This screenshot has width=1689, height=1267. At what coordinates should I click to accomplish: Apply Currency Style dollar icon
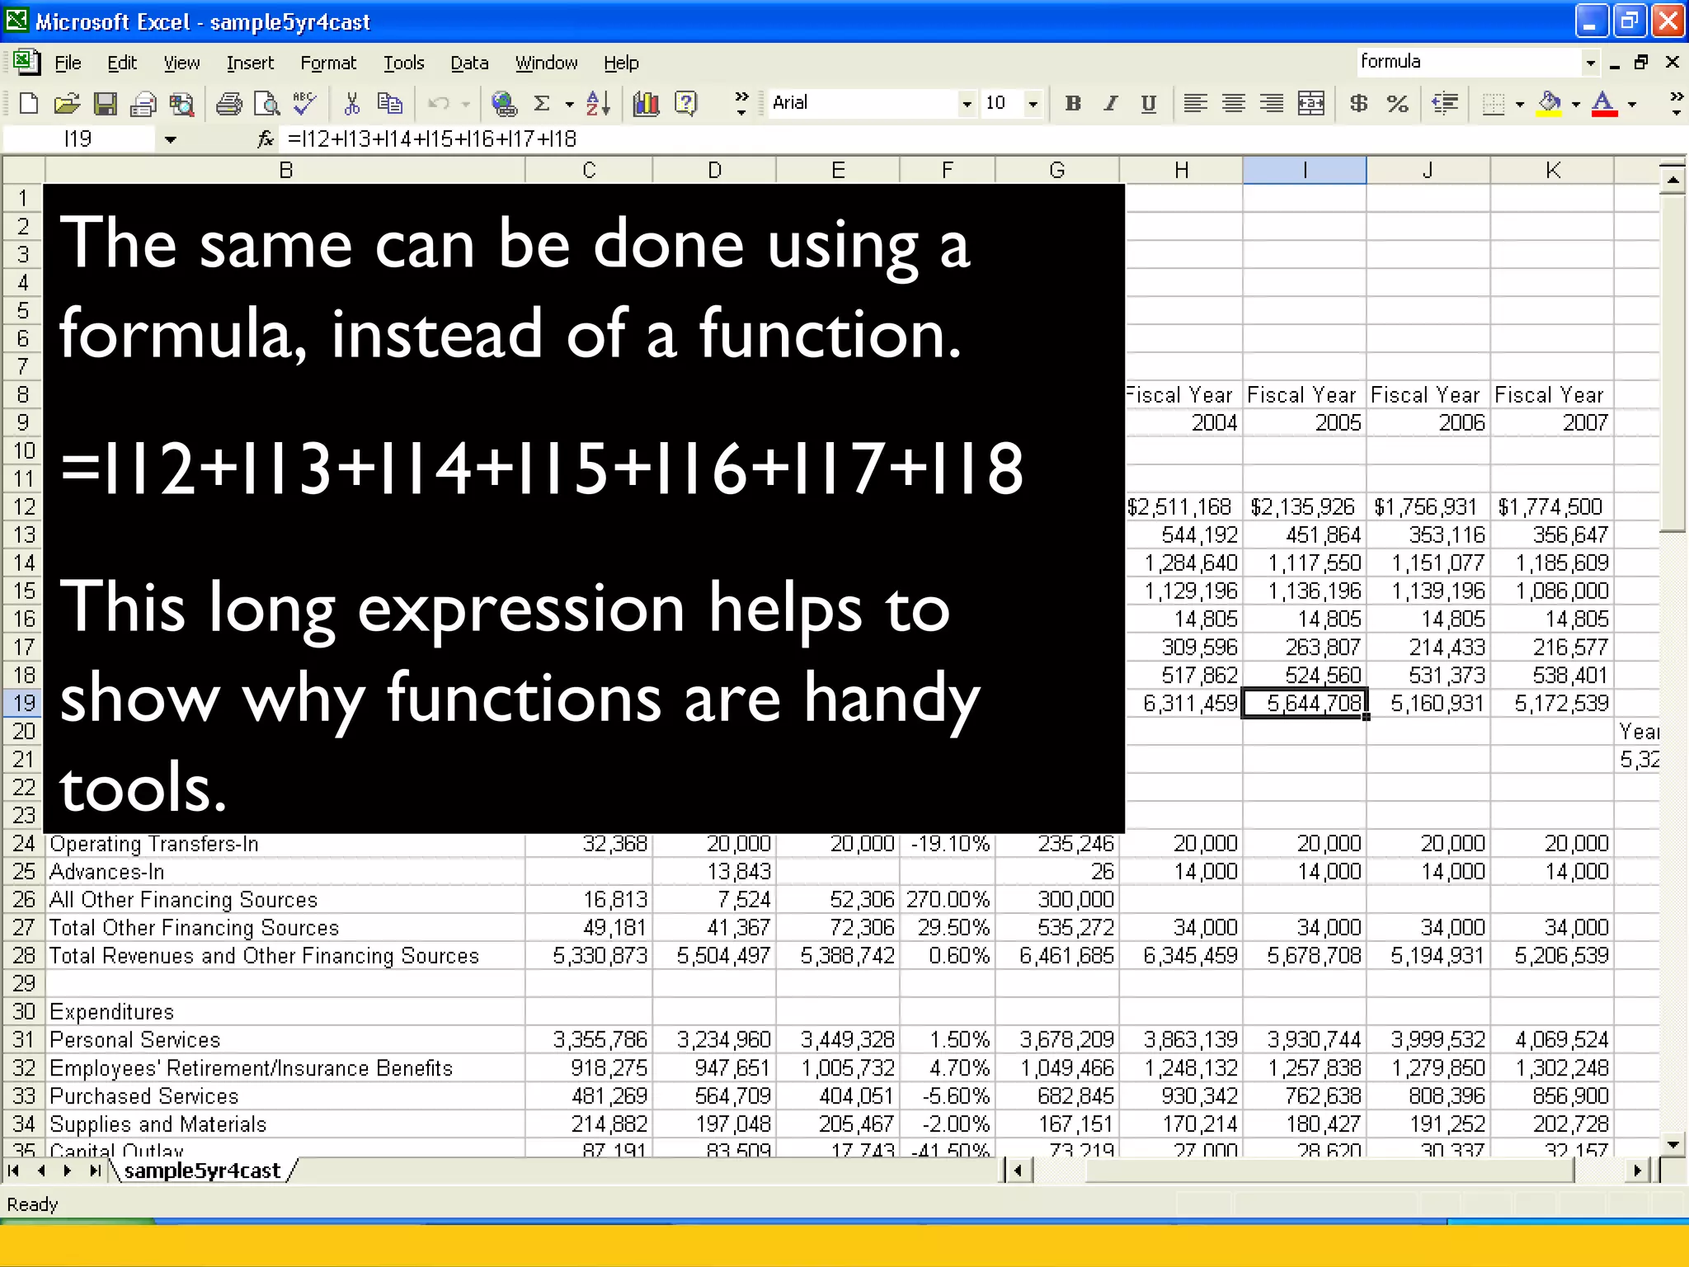(1358, 103)
